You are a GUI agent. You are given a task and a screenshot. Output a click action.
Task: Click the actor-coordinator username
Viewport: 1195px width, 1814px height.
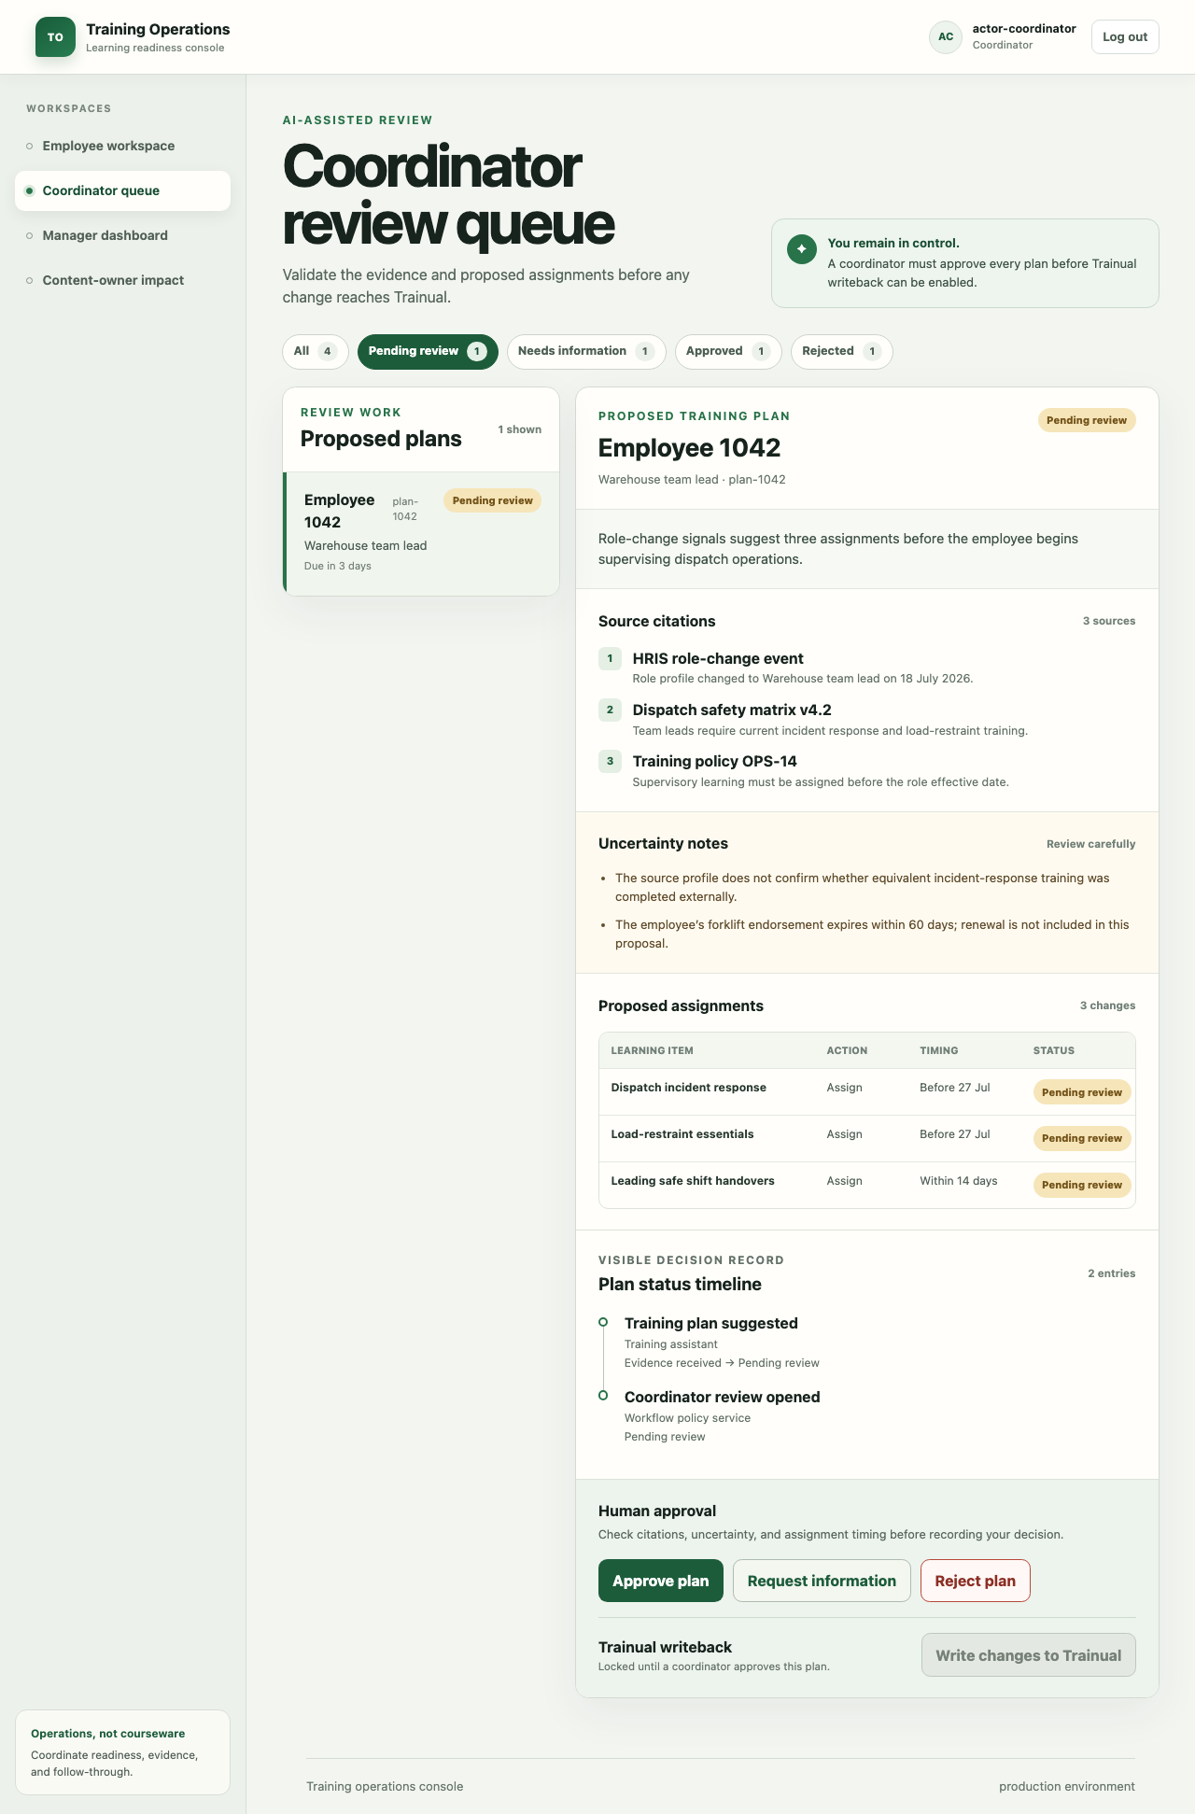(1024, 29)
